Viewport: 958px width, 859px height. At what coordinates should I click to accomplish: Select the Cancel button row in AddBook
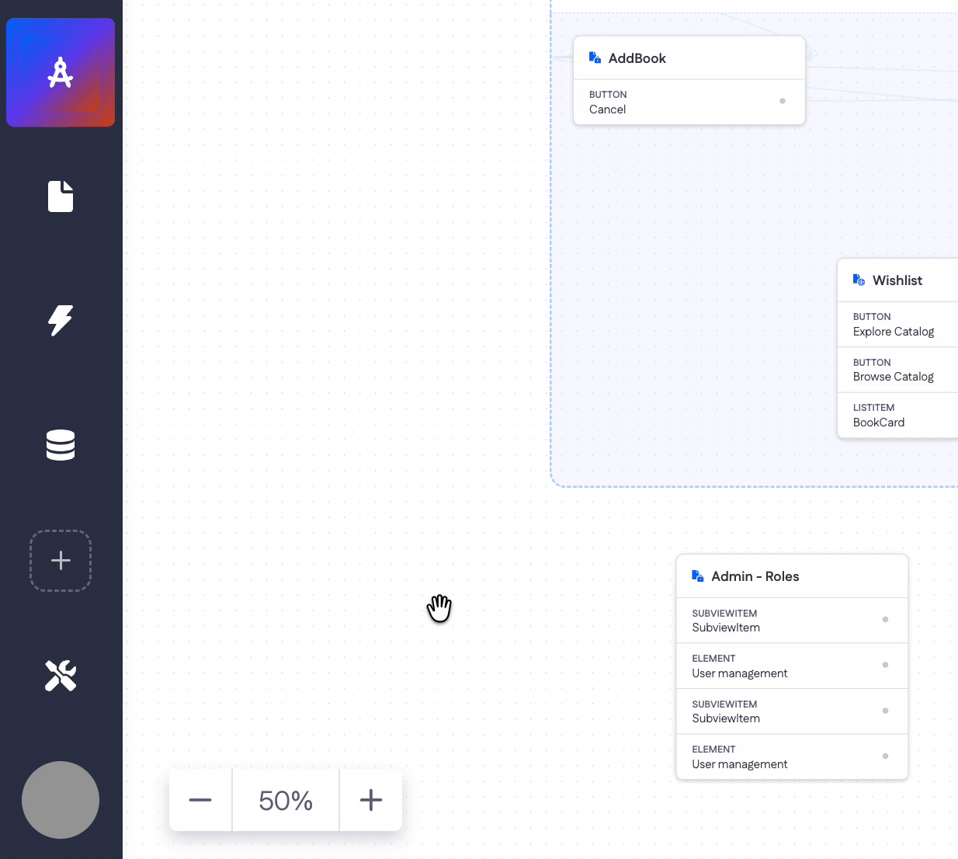tap(689, 102)
